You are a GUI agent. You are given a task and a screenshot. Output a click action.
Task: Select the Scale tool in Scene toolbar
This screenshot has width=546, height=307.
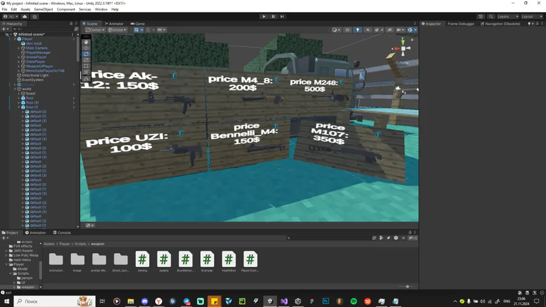click(x=86, y=60)
